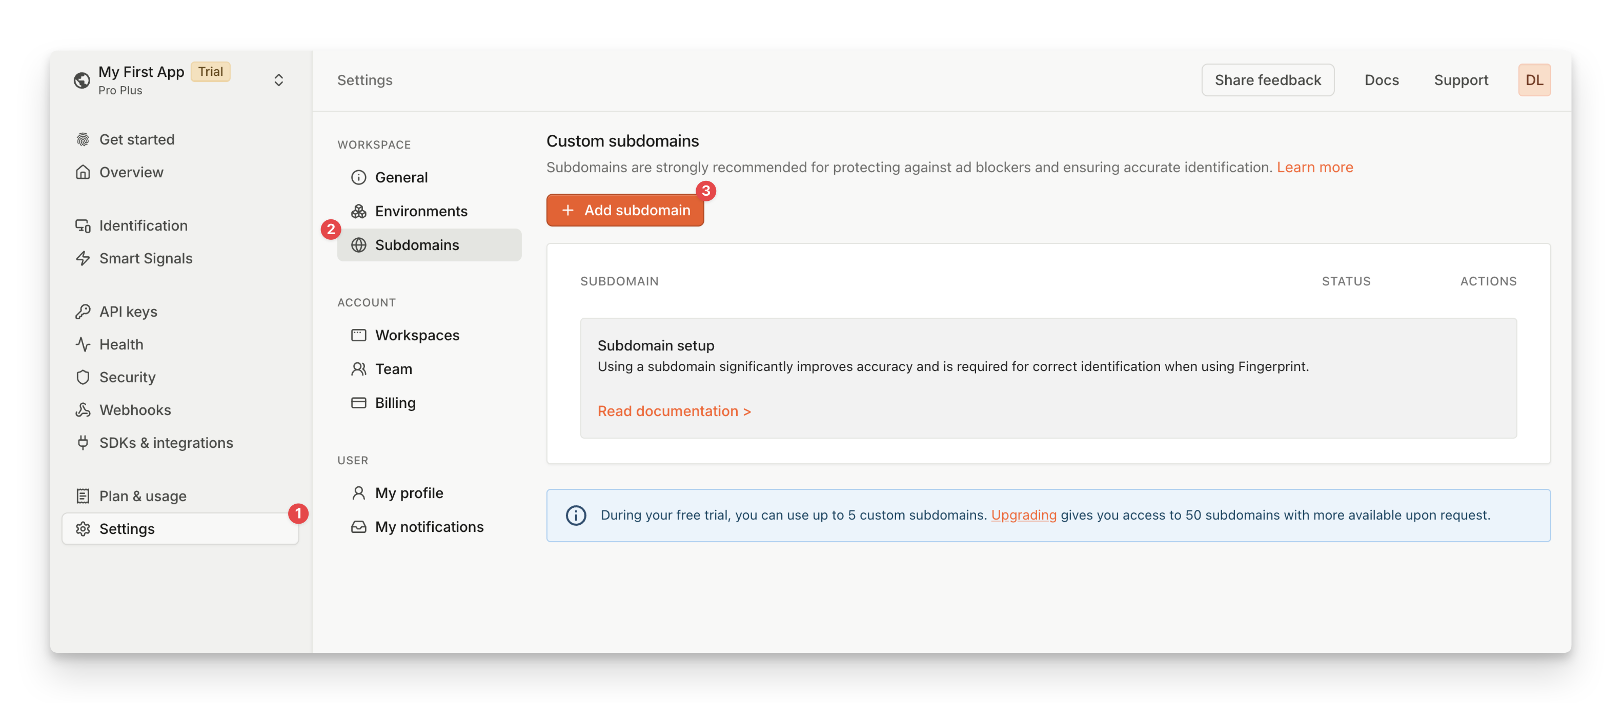
Task: Click the API keys icon in sidebar
Action: pos(83,309)
